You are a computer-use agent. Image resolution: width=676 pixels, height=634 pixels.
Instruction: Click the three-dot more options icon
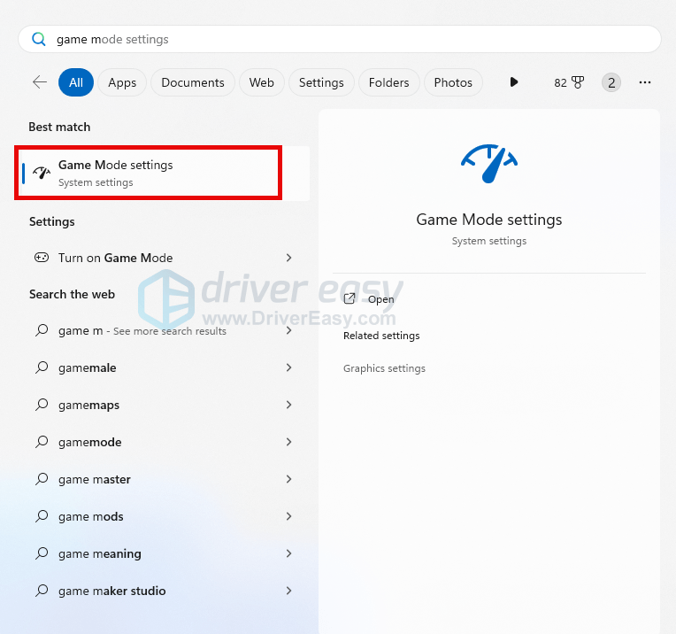pyautogui.click(x=644, y=82)
